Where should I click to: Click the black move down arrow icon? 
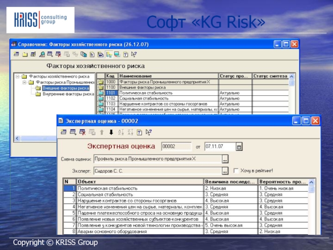click(x=111, y=132)
